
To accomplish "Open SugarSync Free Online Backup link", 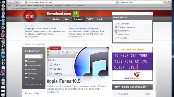I will pyautogui.click(x=41, y=29).
